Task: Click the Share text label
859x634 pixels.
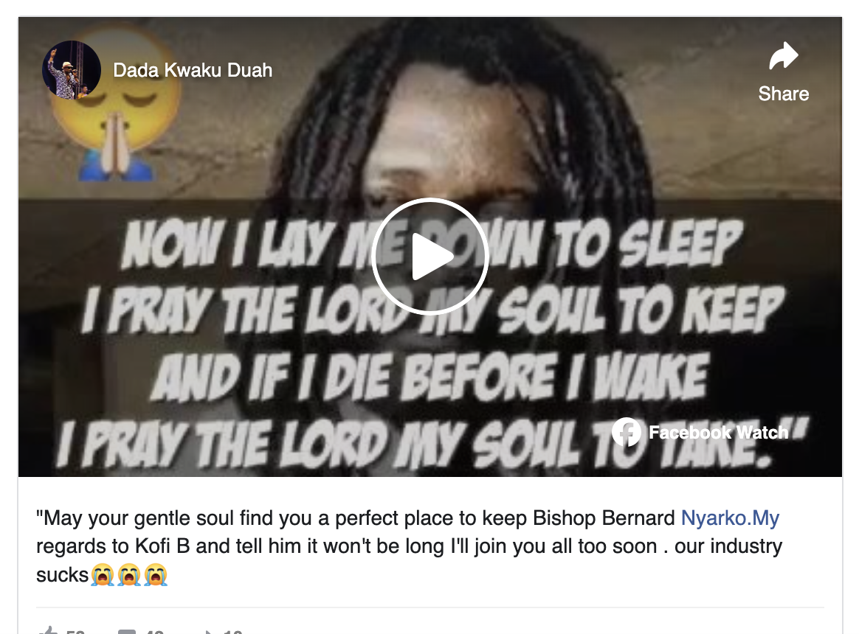Action: (784, 94)
